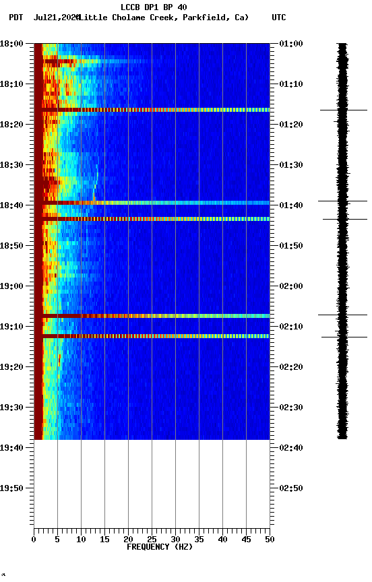
Task: Click the '35' frequency axis tick label
Action: click(199, 540)
